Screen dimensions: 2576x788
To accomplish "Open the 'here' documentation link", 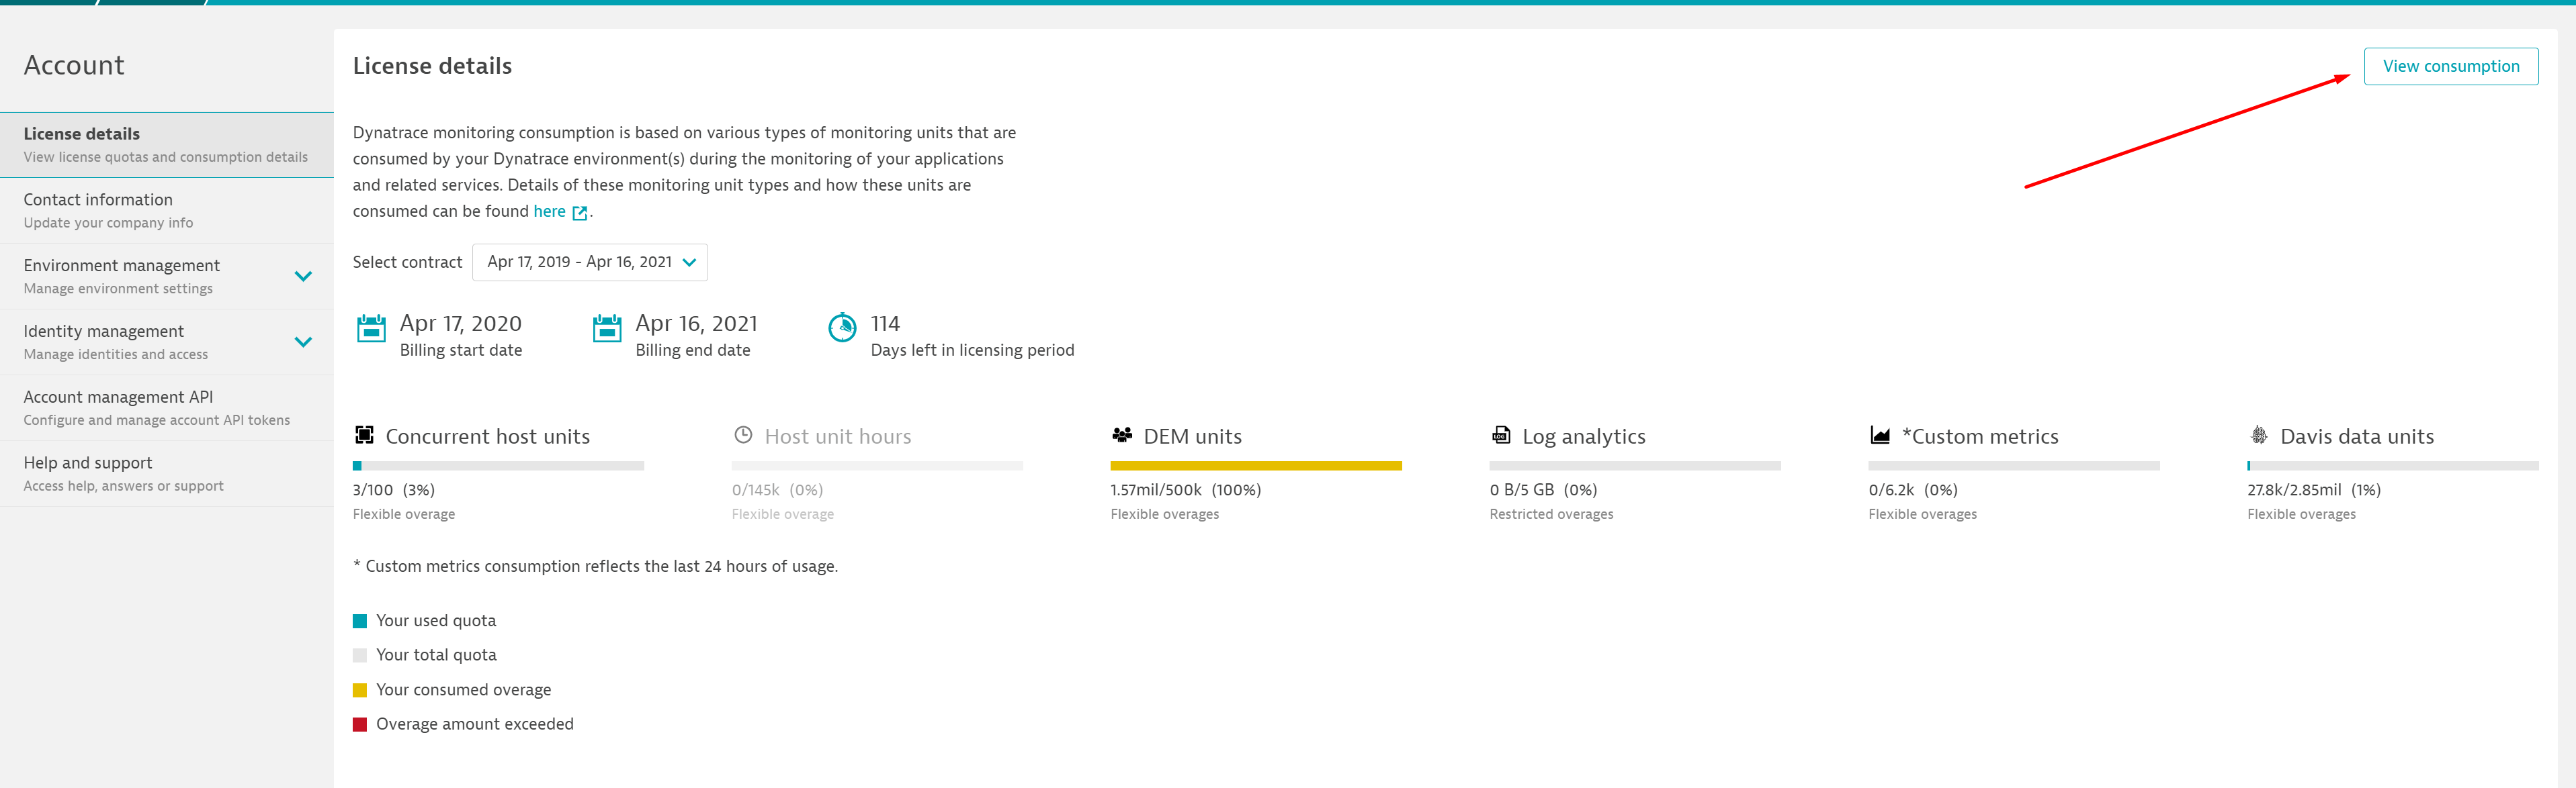I will [x=549, y=211].
